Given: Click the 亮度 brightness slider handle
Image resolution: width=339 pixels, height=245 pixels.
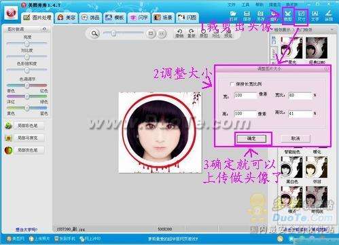Looking at the screenshot, I should tap(26, 43).
